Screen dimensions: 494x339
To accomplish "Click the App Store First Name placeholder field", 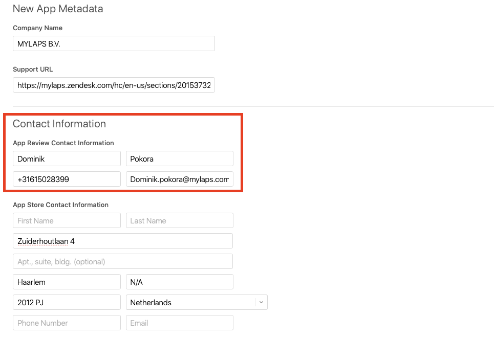I will tap(67, 221).
